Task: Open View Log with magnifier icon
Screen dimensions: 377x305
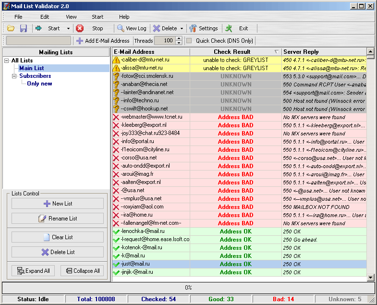Action: [x=121, y=28]
